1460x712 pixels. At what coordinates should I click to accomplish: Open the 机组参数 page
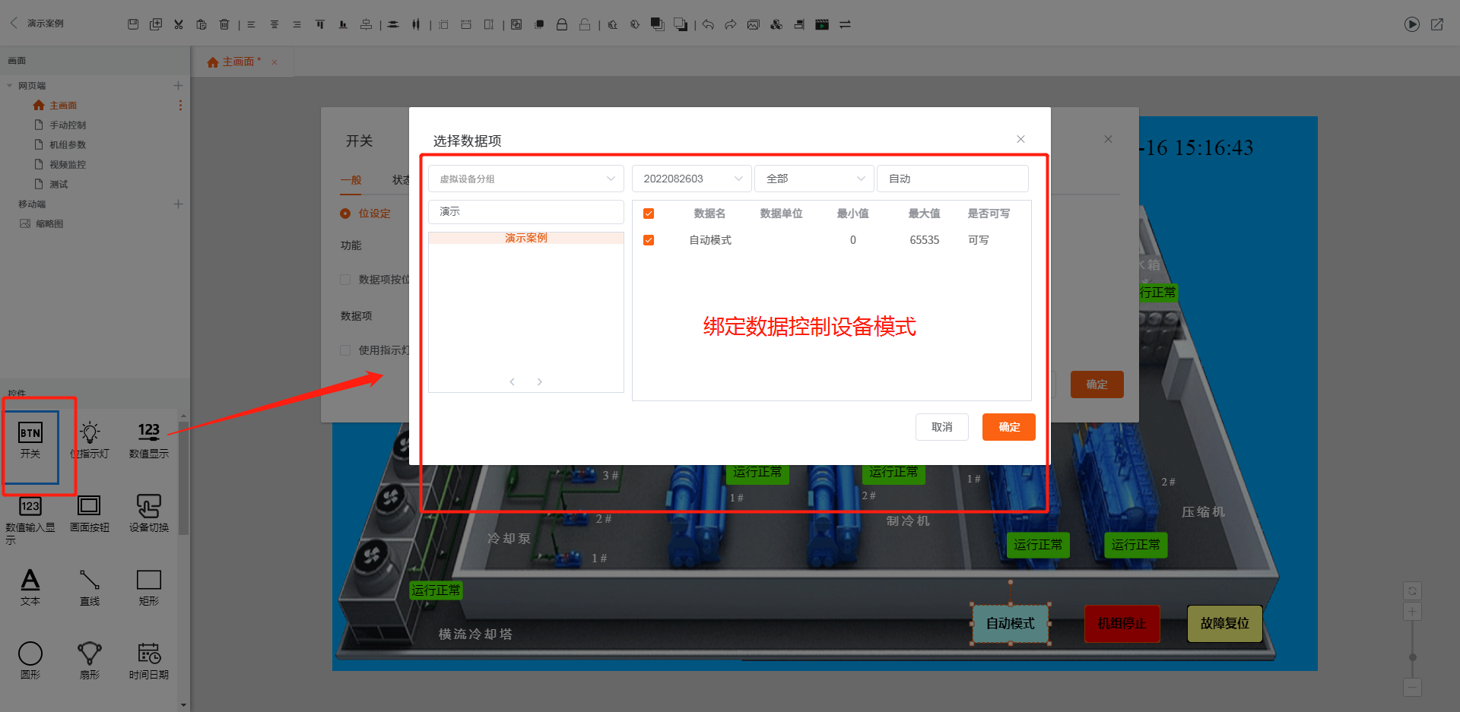click(68, 144)
